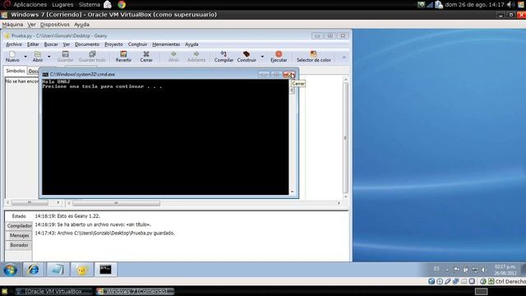526x296 pixels.
Task: Click the Construir toolbar icon
Action: [247, 57]
